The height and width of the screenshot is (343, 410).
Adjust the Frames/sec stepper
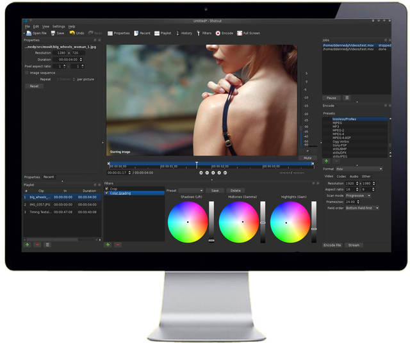(x=358, y=202)
